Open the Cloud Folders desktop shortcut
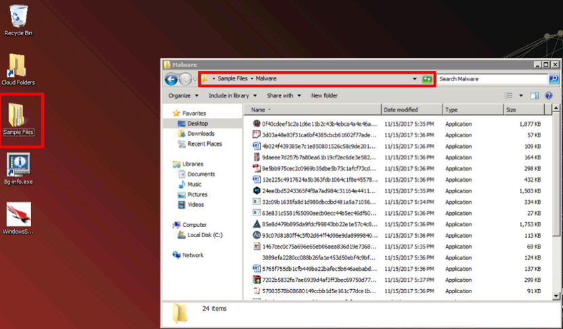The width and height of the screenshot is (563, 329). tap(18, 70)
